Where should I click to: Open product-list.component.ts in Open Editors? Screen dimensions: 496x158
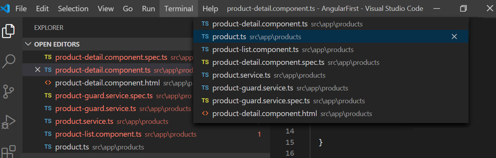[x=146, y=134]
